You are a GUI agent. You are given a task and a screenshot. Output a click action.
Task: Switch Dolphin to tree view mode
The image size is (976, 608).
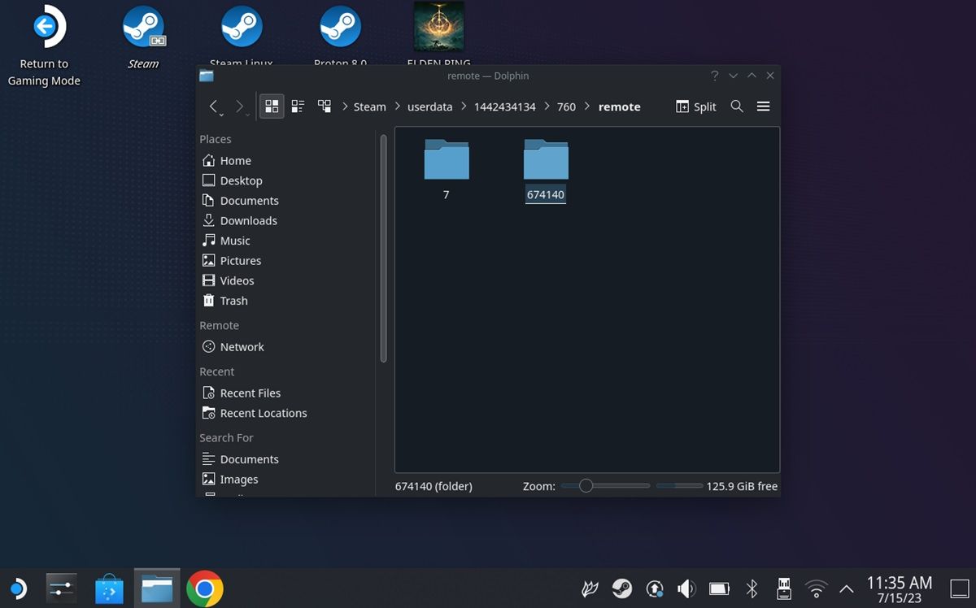324,106
